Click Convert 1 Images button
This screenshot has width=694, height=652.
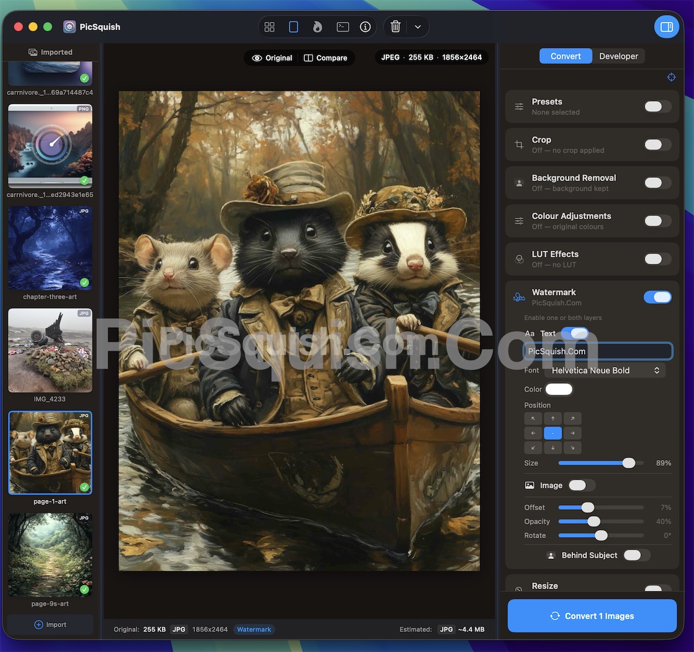coord(592,616)
